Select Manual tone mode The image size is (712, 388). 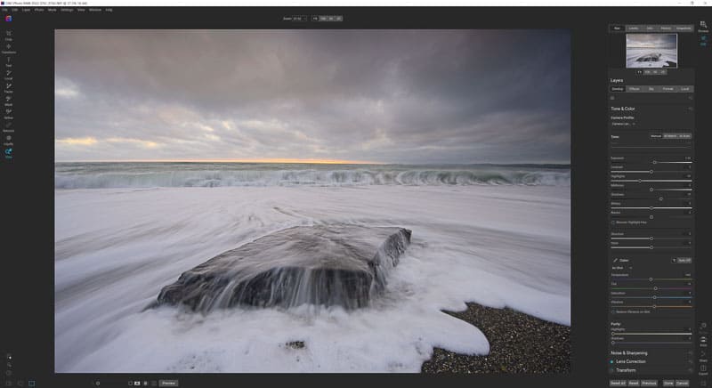pos(656,136)
